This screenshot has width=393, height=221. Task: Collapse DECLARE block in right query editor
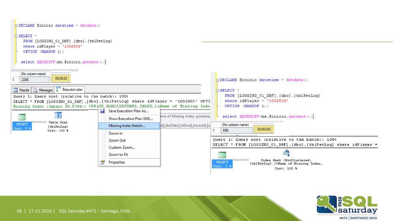(217, 80)
